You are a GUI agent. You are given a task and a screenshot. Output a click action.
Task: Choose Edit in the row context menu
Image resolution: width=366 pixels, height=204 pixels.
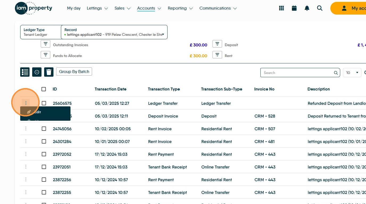coord(37,112)
